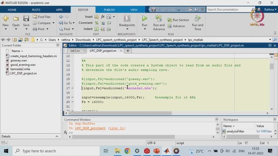
Task: Comment selected lines with percent icon
Action: [x=96, y=23]
